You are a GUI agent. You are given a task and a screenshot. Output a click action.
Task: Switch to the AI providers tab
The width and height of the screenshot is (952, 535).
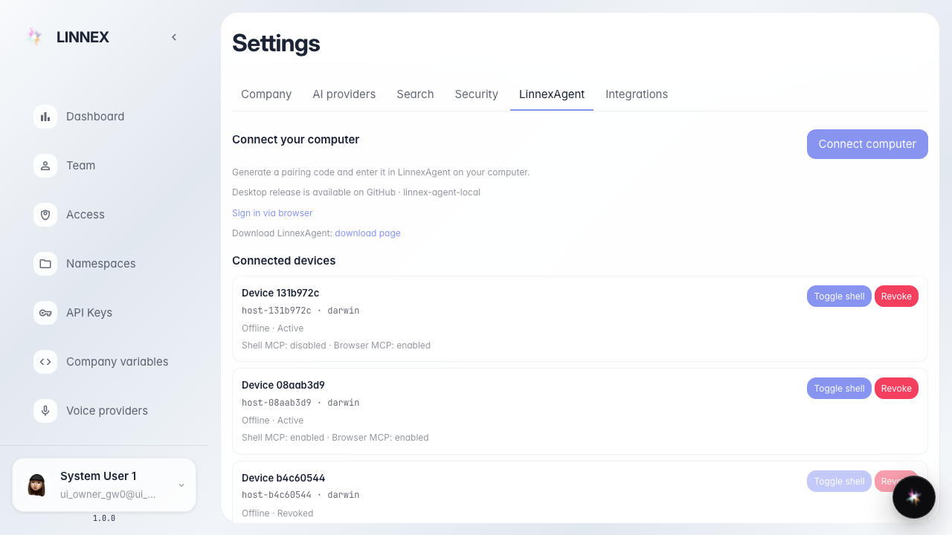344,94
